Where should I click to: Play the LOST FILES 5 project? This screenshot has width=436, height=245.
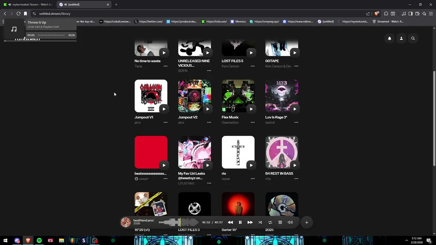pyautogui.click(x=251, y=53)
